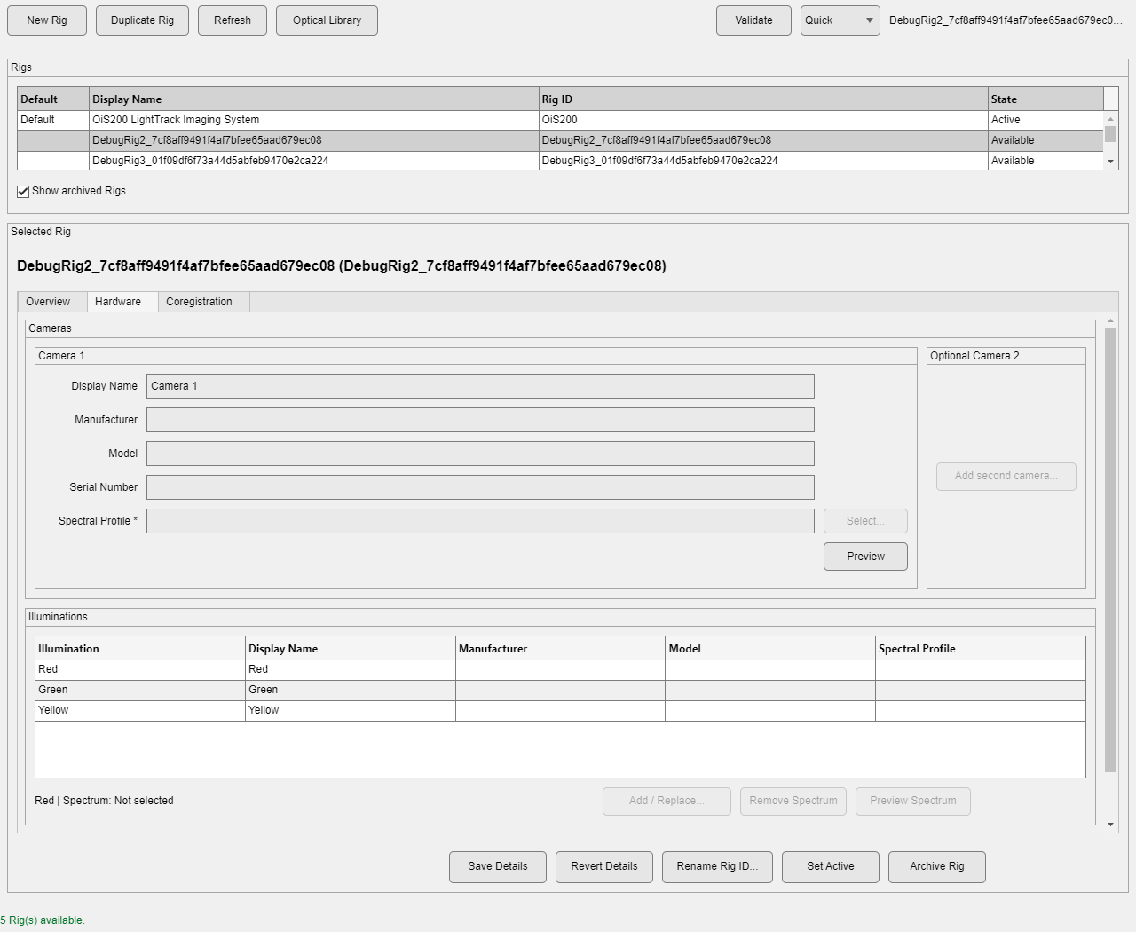The height and width of the screenshot is (932, 1136).
Task: Click the Hardware panel vertical scrollbar thumb
Action: click(x=1110, y=549)
